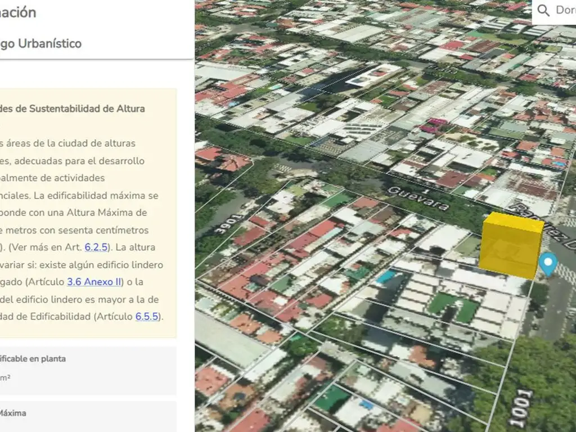
Task: Click the information panel title at top
Action: coord(19,12)
